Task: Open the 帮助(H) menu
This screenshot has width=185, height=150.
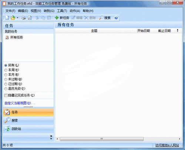Action: [88, 11]
